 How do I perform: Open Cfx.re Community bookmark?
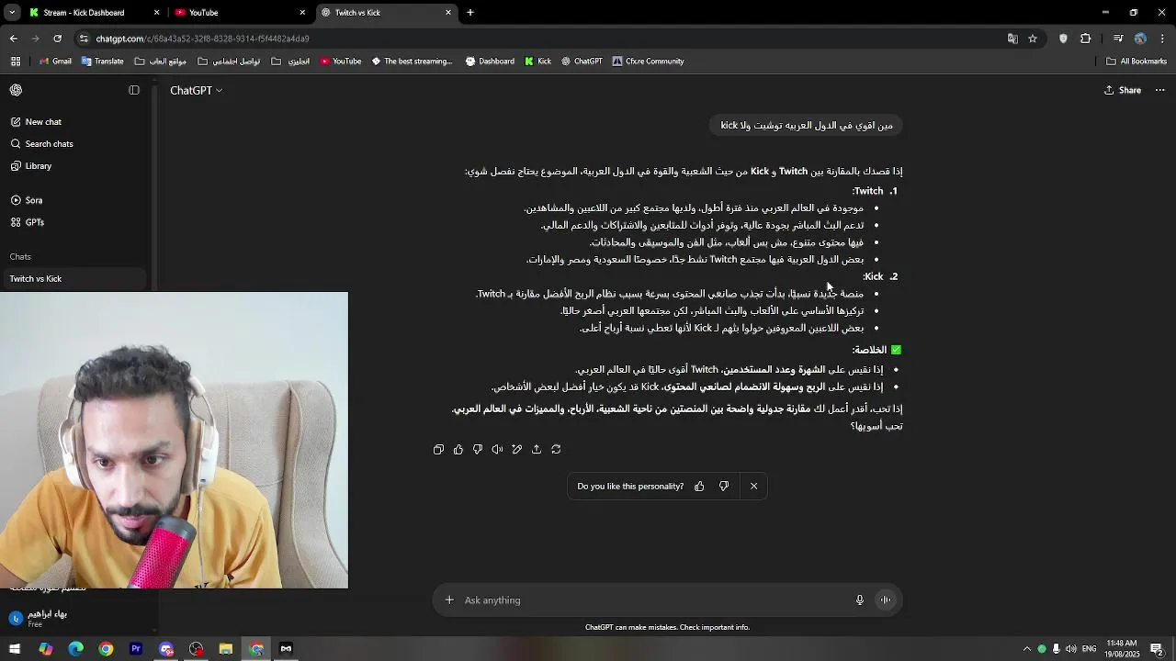648,62
